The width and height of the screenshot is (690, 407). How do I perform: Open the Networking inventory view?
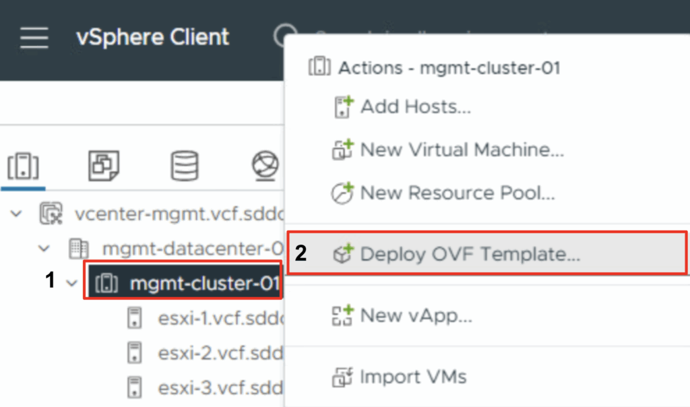tap(264, 166)
